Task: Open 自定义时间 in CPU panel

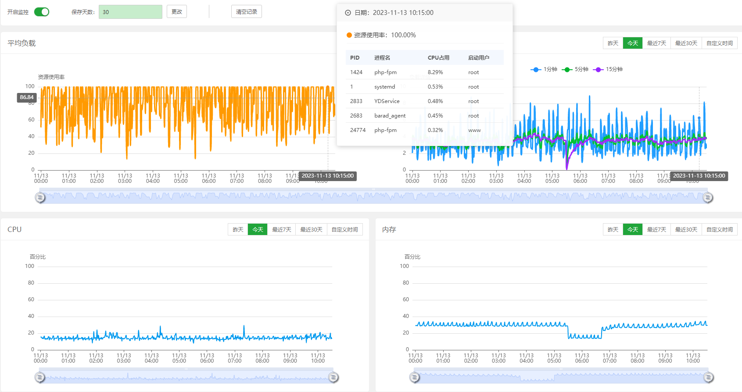Action: click(x=345, y=229)
